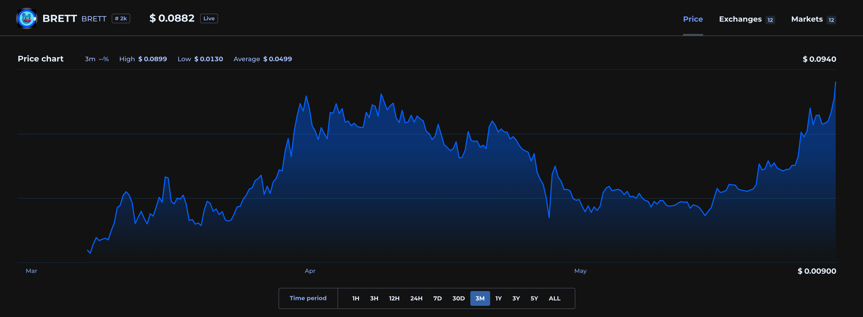
Task: Click the Live status badge
Action: click(x=209, y=18)
